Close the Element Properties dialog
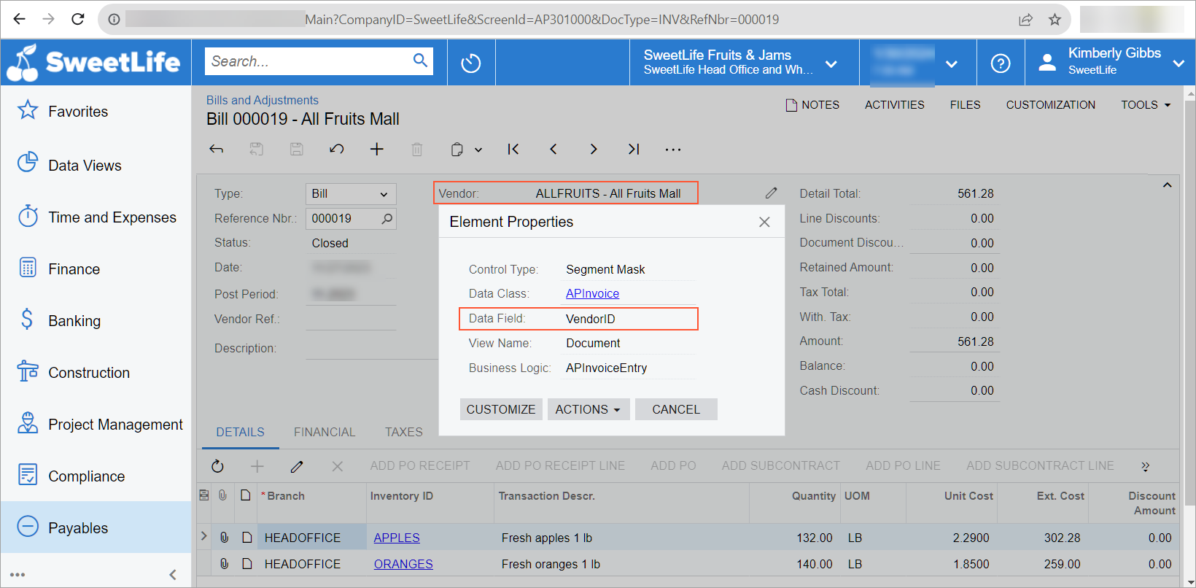 pos(764,222)
